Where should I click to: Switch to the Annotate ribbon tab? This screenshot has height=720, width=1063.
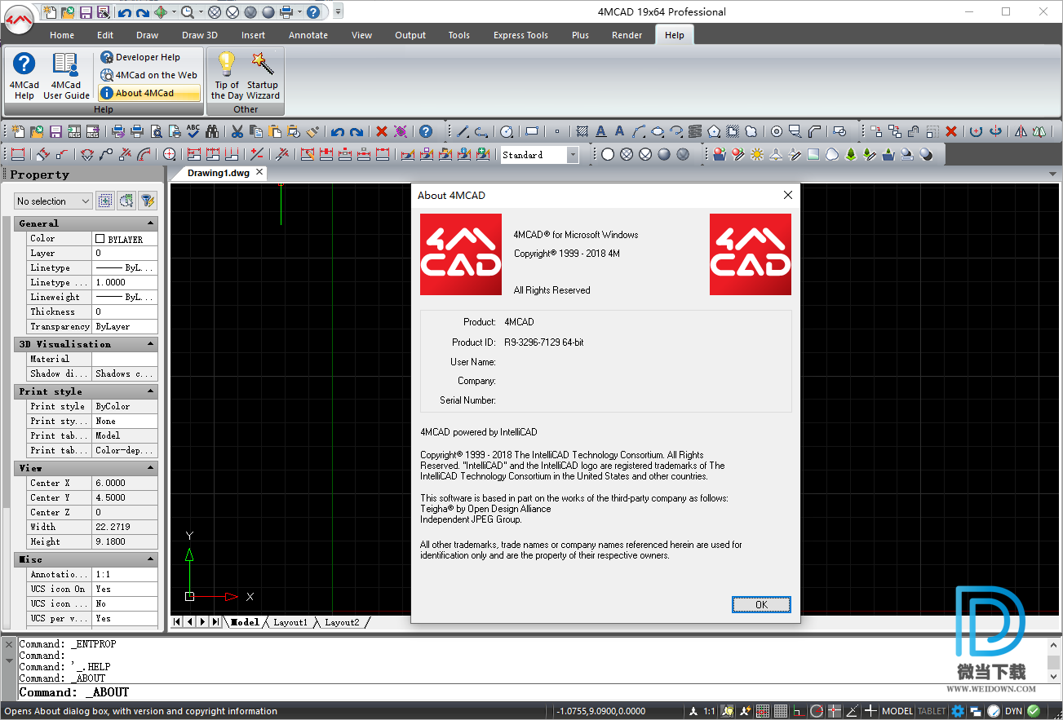click(x=308, y=35)
